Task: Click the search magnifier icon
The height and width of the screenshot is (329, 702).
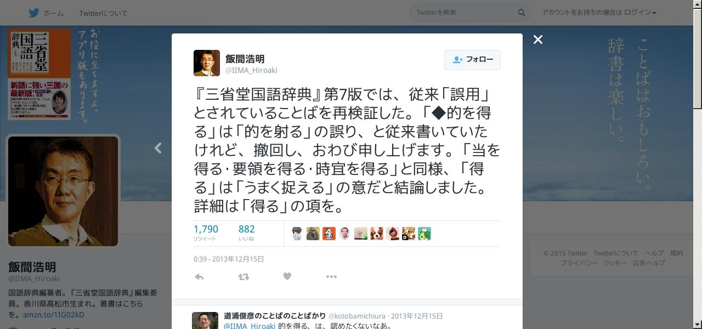Action: [x=522, y=13]
